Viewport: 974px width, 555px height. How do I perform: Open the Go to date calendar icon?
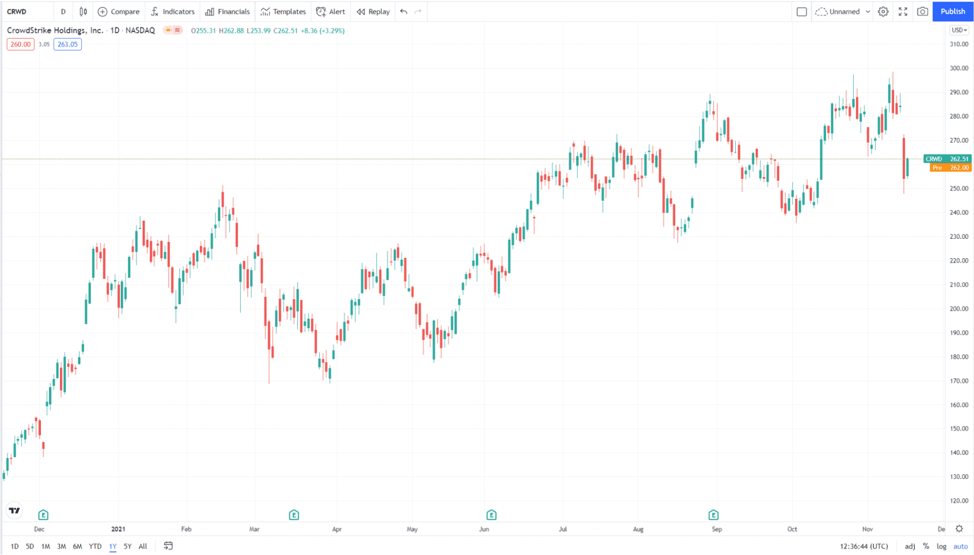(x=168, y=546)
